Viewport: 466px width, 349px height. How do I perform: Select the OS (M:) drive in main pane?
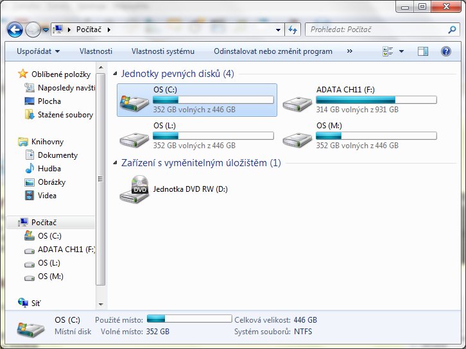click(297, 136)
